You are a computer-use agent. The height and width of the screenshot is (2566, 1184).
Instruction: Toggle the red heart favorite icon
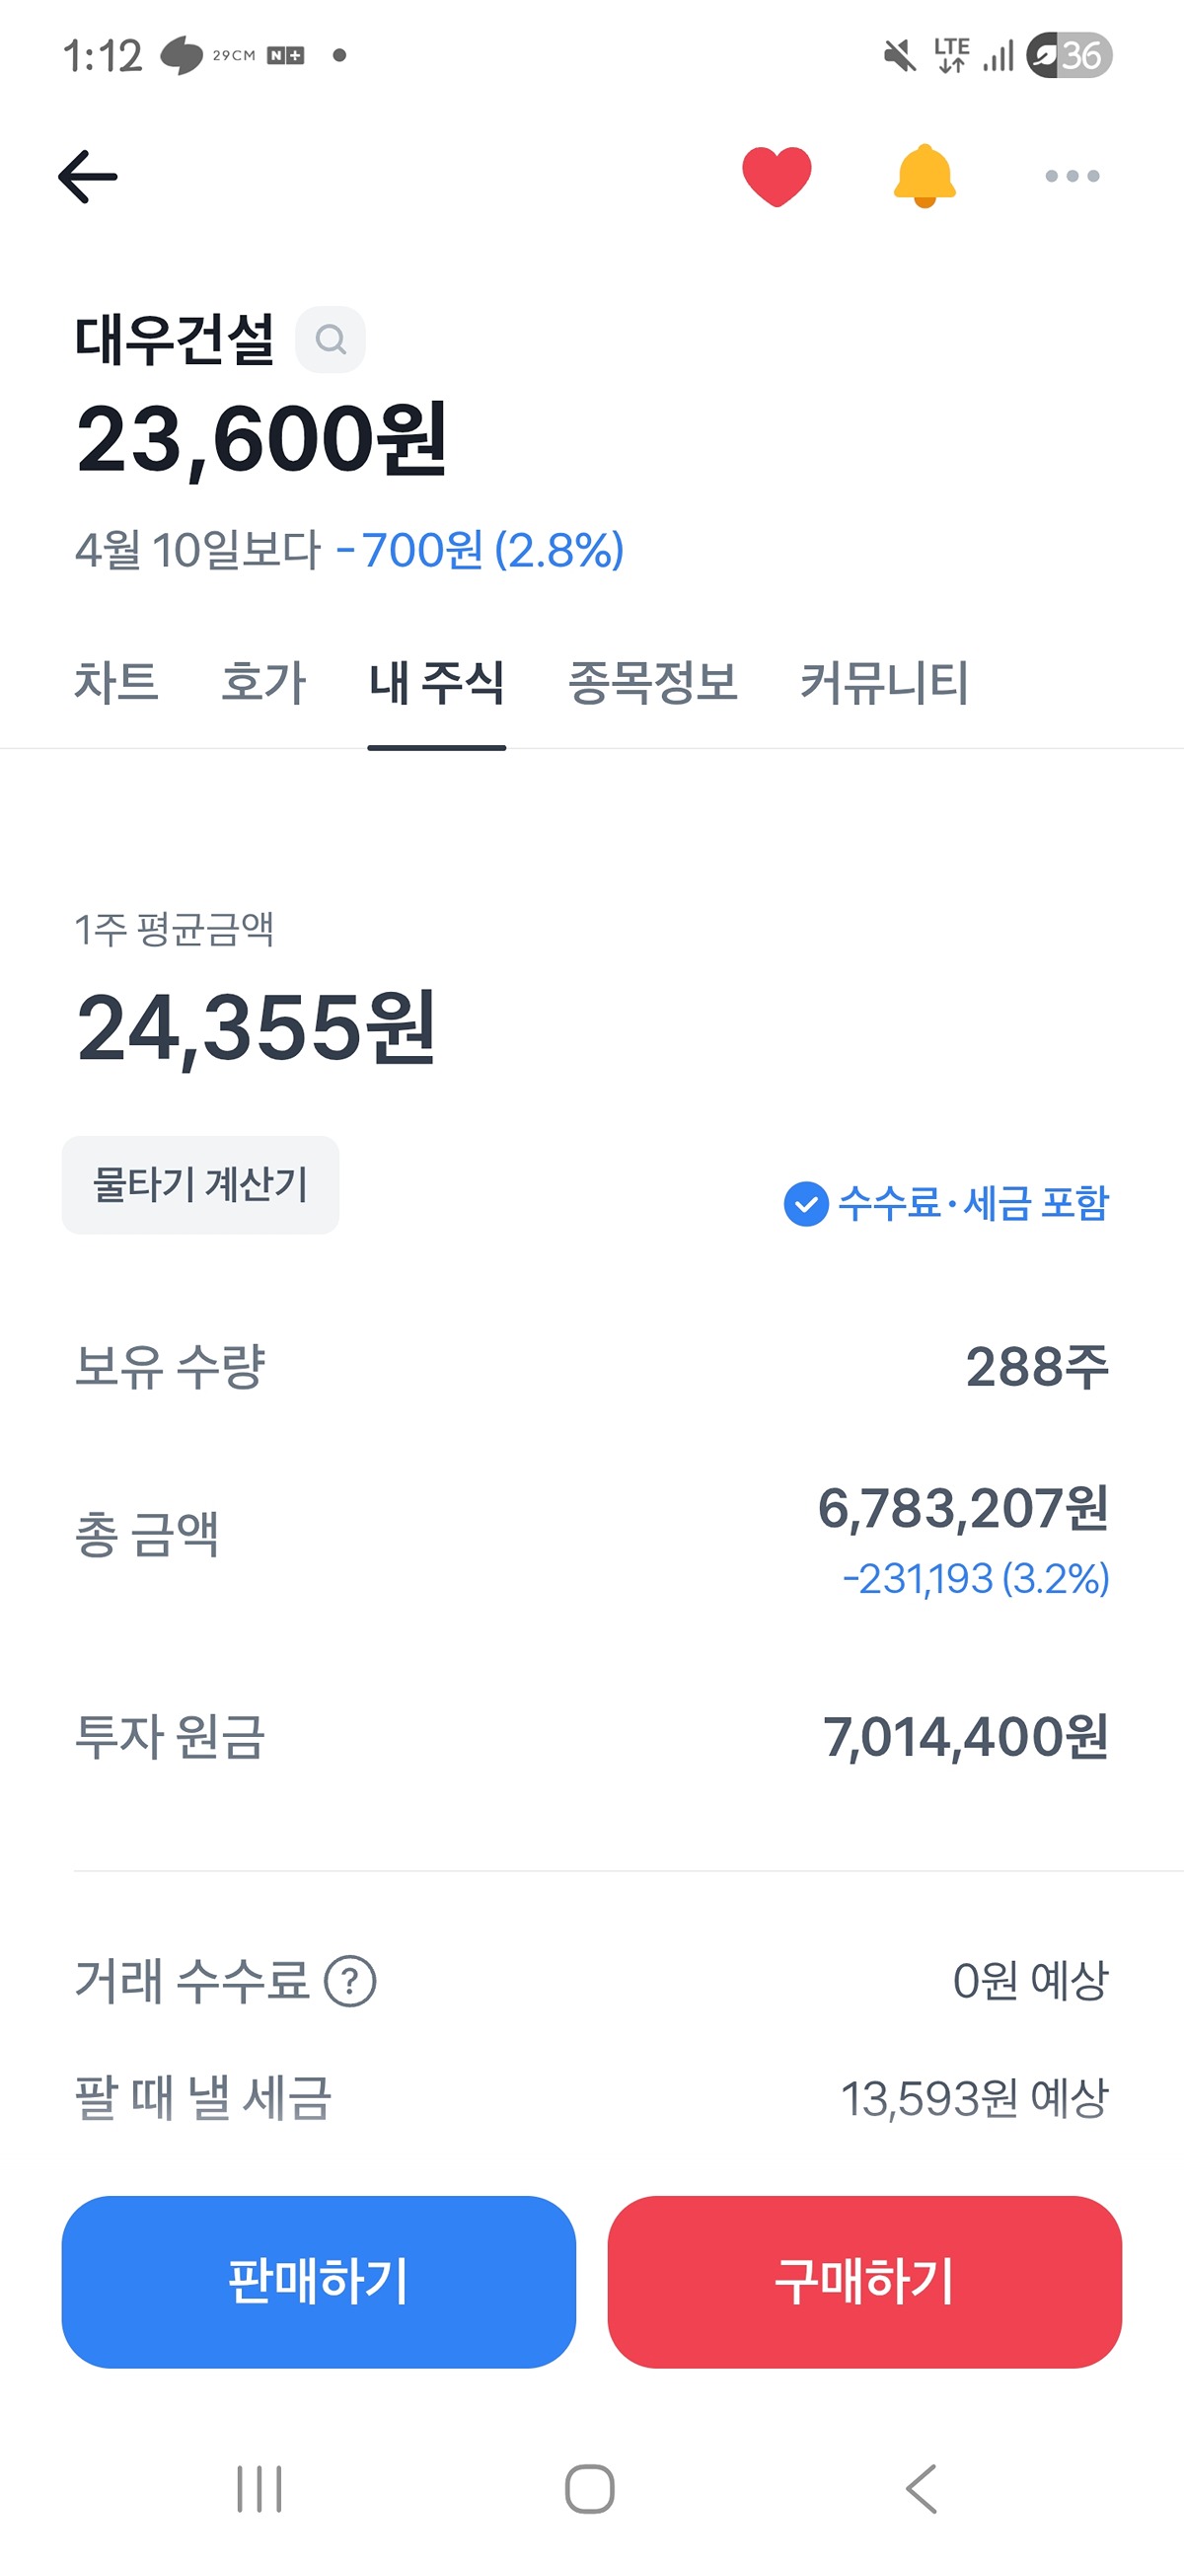tap(777, 177)
